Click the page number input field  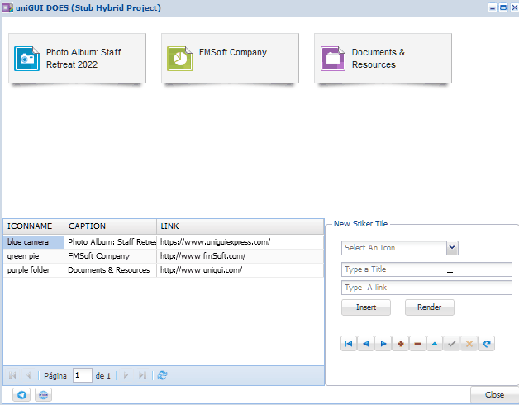[x=83, y=375]
